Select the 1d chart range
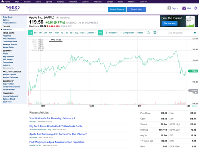 coord(31,33)
